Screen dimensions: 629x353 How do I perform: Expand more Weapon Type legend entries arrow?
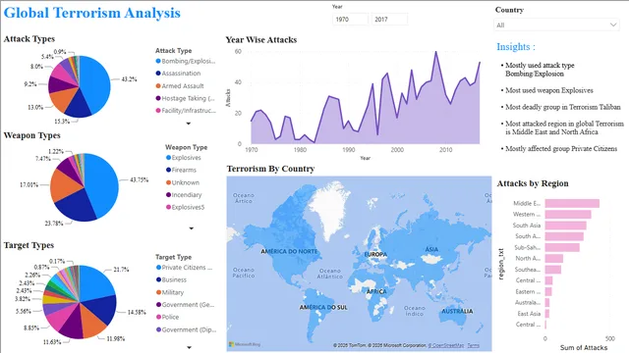[x=192, y=228]
